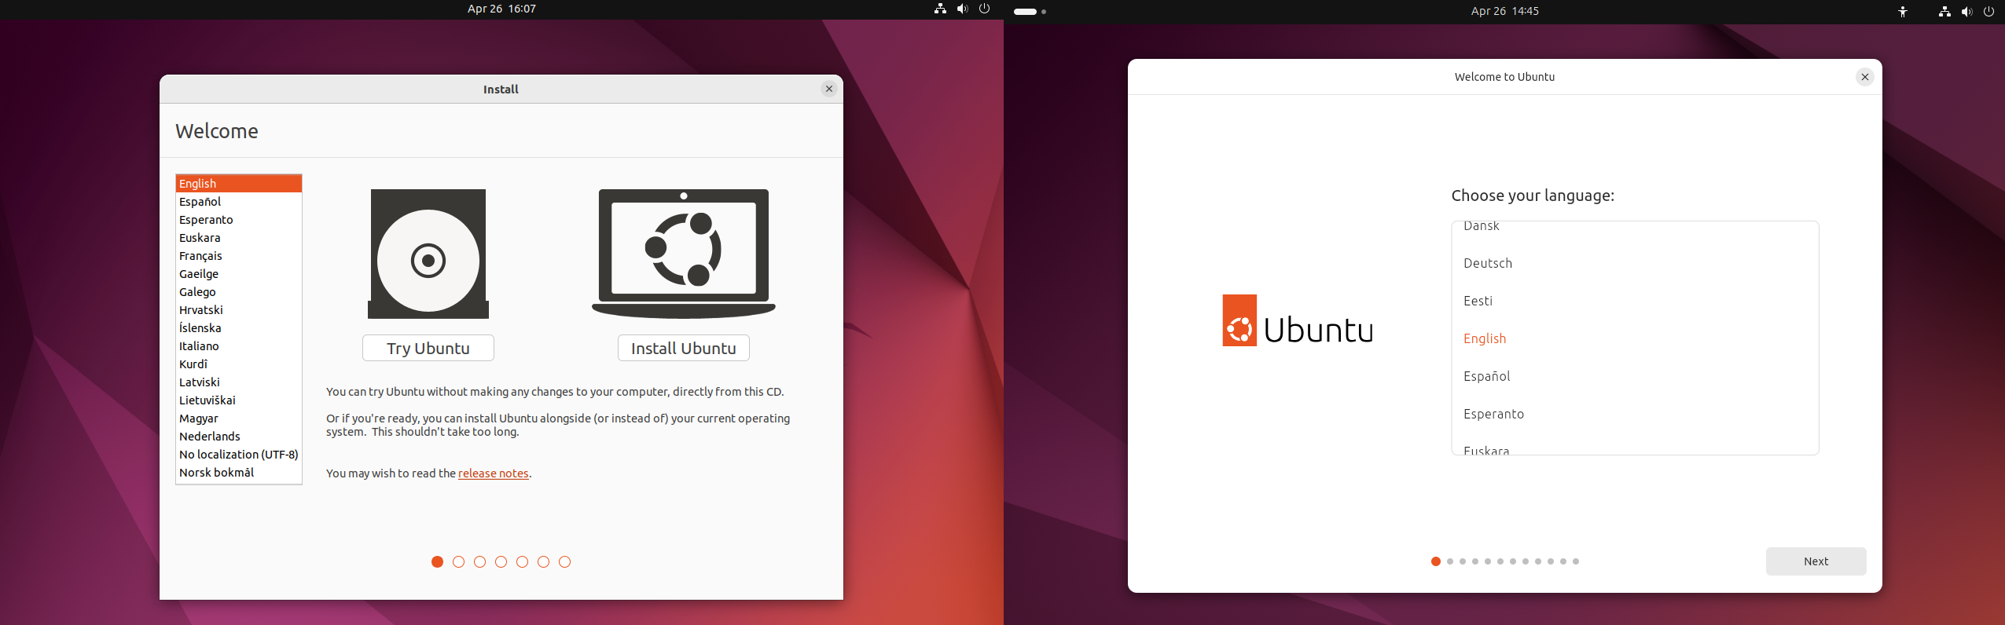Select Nederlands in the language list
Viewport: 2005px width, 625px height.
(x=239, y=437)
